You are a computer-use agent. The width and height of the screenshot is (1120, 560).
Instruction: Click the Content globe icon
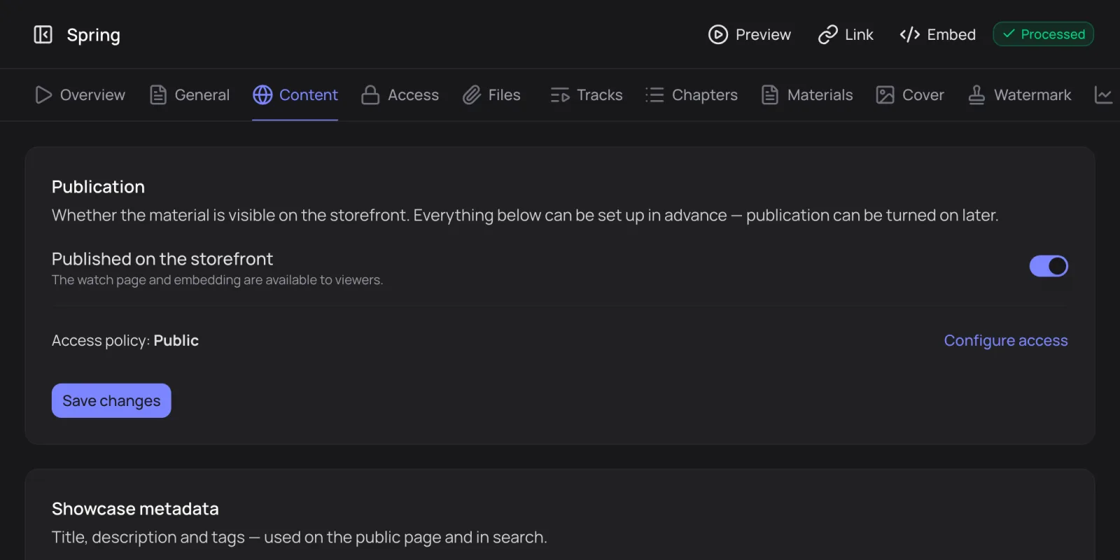tap(262, 94)
